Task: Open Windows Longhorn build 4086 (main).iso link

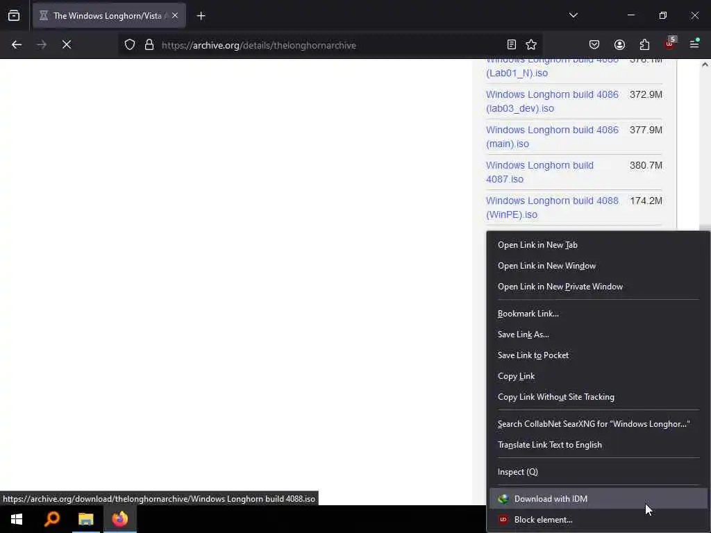Action: [x=552, y=137]
